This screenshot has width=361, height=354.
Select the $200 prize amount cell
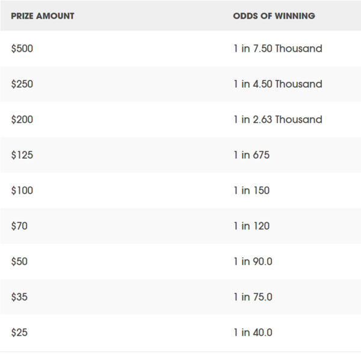tap(22, 120)
